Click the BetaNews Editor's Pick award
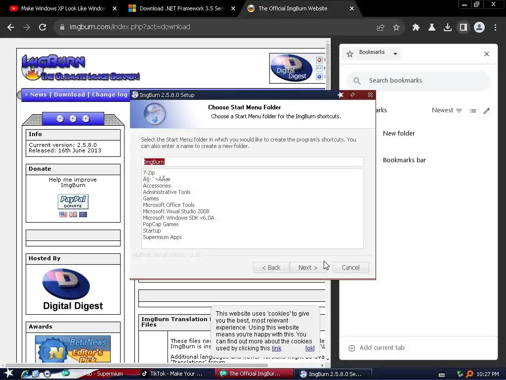The width and height of the screenshot is (506, 380). tap(73, 349)
